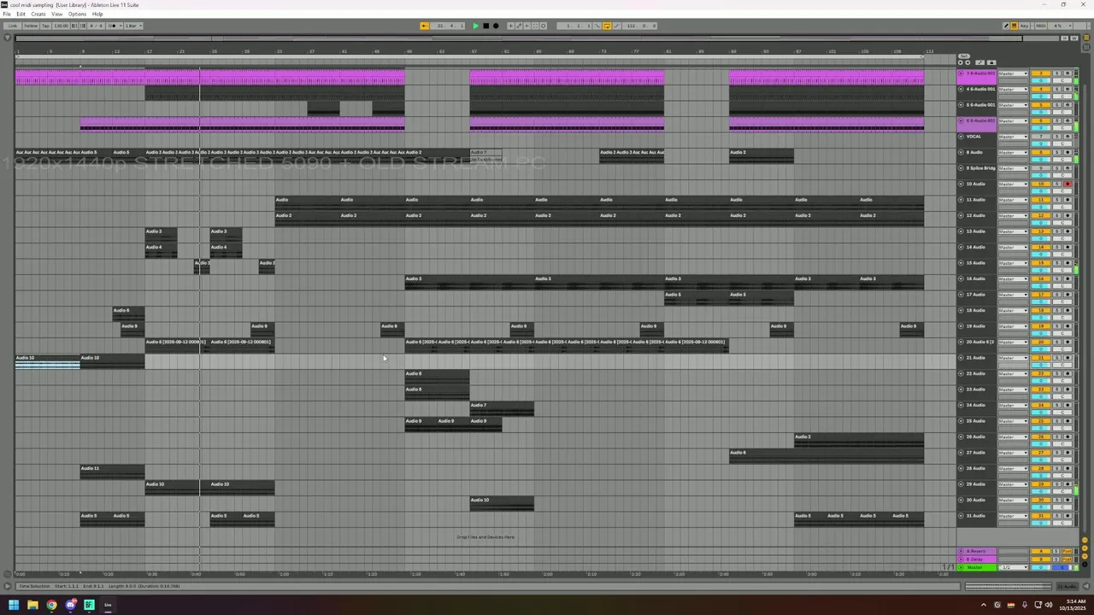Unfold the VOCAL track
This screenshot has width=1094, height=615.
point(961,137)
